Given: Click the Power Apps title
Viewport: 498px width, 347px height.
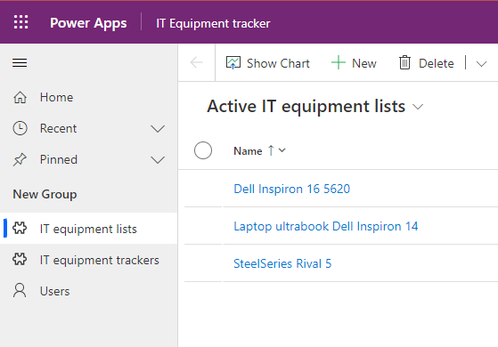Looking at the screenshot, I should [x=88, y=23].
